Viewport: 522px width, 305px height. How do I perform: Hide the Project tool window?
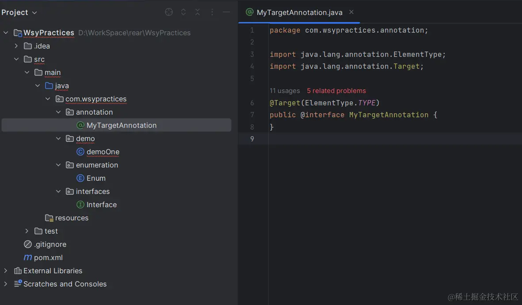(226, 12)
